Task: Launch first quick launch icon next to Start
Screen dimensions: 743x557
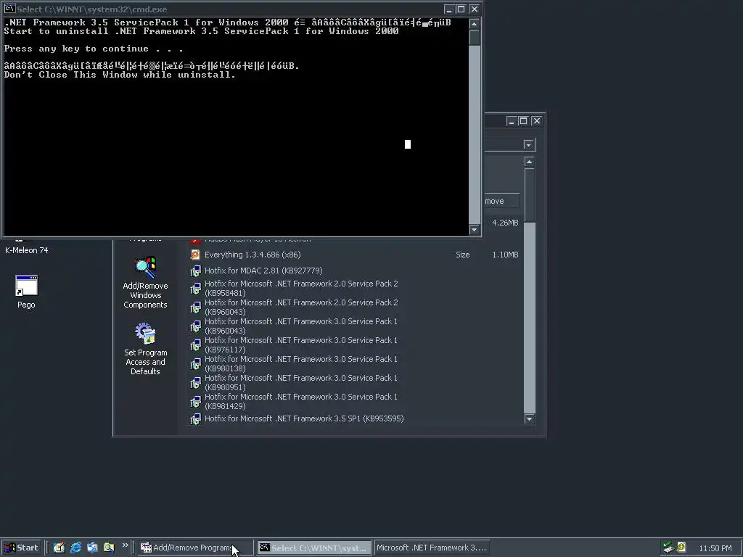Action: (x=59, y=548)
